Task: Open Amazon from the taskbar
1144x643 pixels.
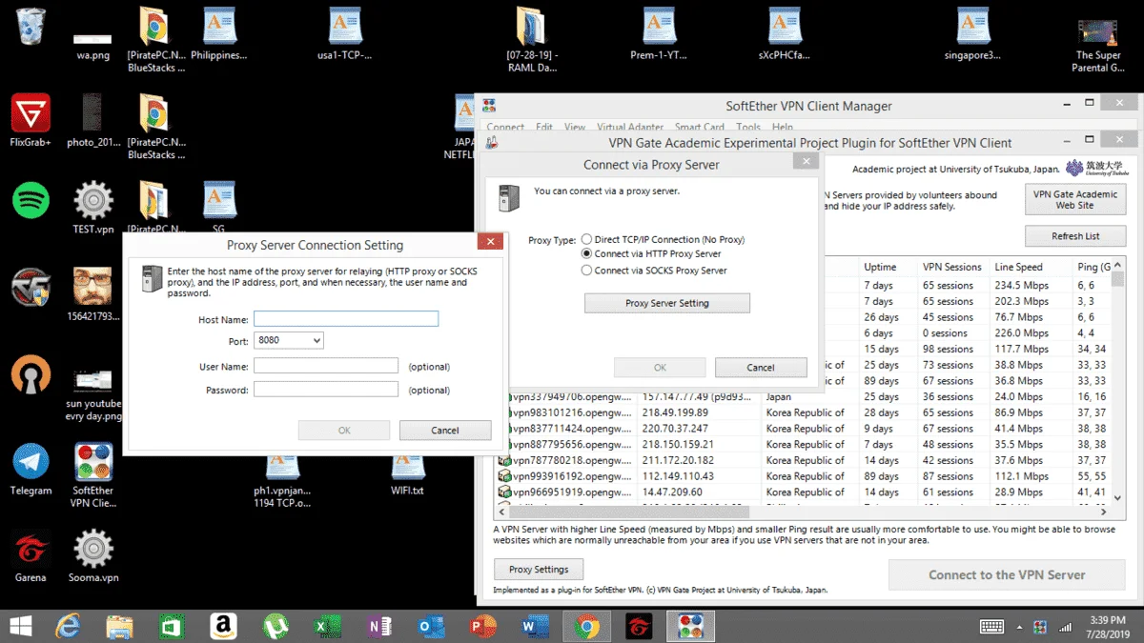Action: [224, 626]
